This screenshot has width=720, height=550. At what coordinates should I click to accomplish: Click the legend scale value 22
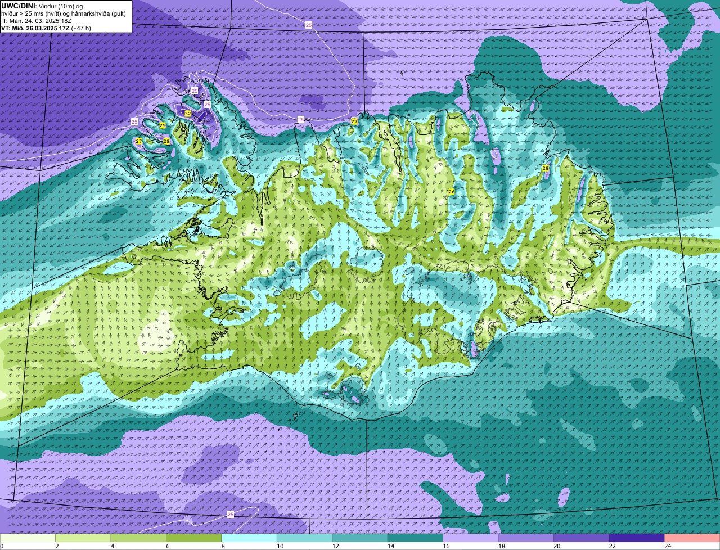click(x=612, y=546)
